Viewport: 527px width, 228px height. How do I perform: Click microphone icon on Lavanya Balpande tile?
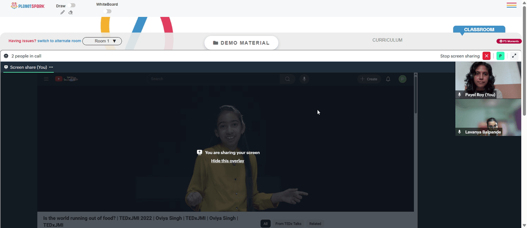pyautogui.click(x=460, y=132)
